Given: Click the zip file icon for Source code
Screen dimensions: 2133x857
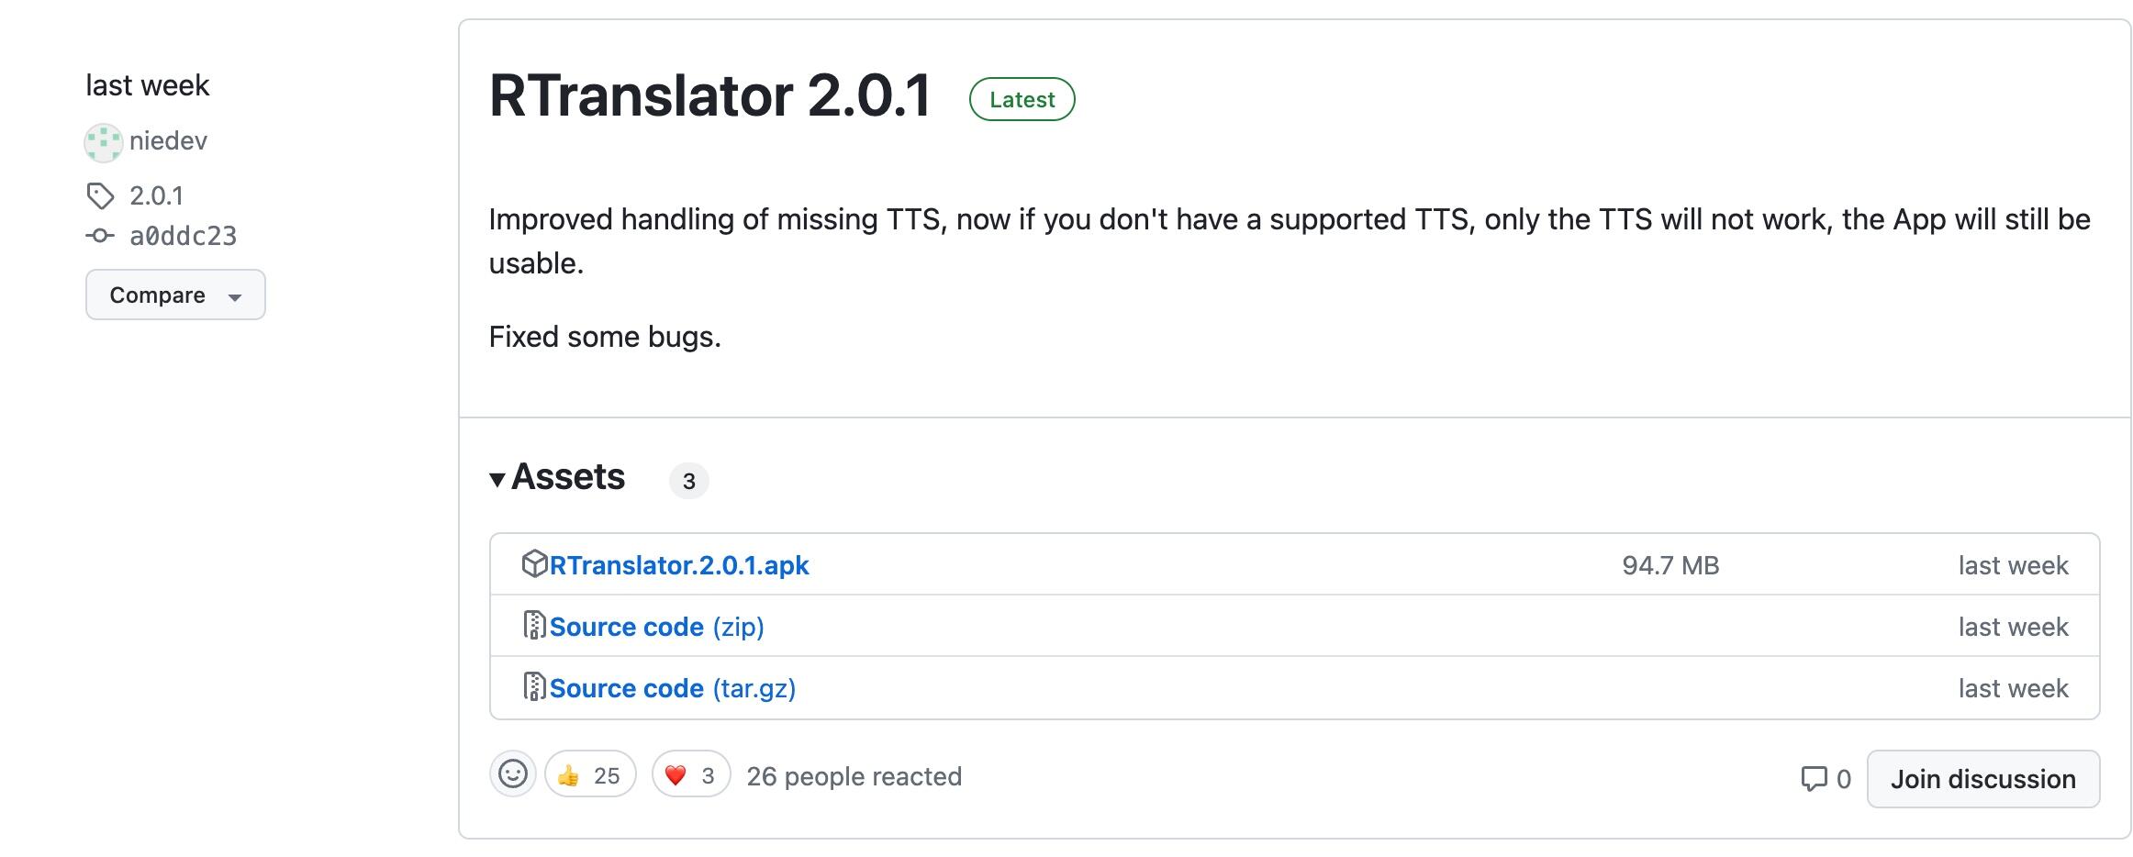Looking at the screenshot, I should tap(534, 626).
